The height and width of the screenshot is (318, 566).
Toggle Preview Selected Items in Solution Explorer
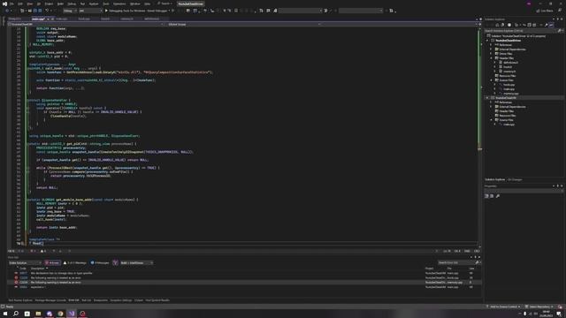click(551, 25)
